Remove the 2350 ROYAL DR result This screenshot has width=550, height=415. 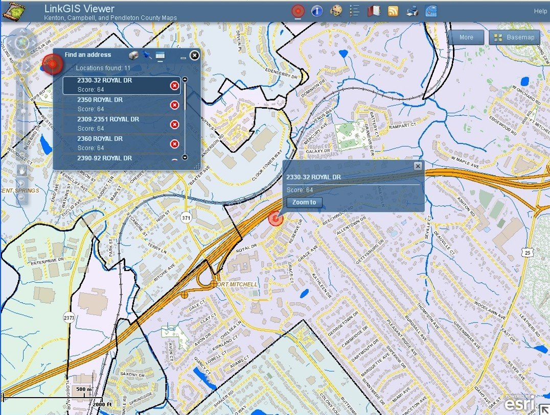pos(174,105)
